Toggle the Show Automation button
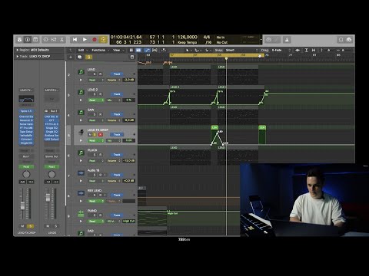 tap(147, 50)
